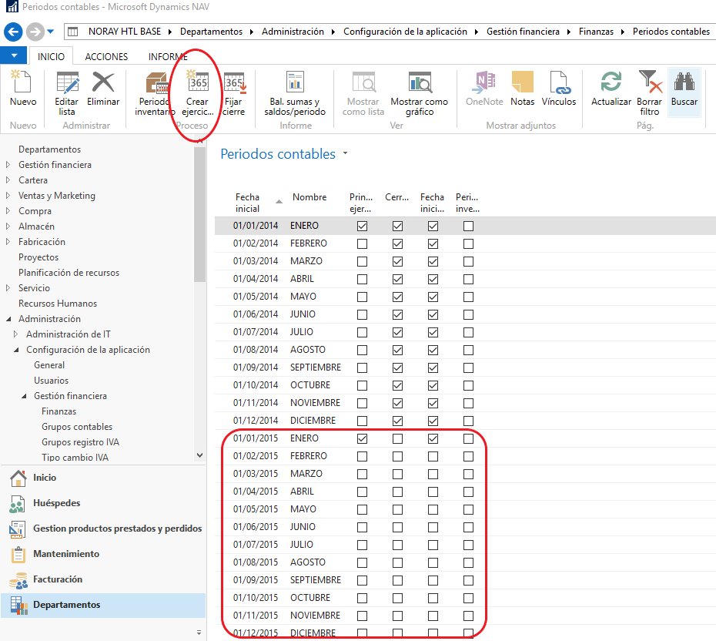Viewport: 716px width, 641px height.
Task: Expand Ventas y Marketing node
Action: 8,196
